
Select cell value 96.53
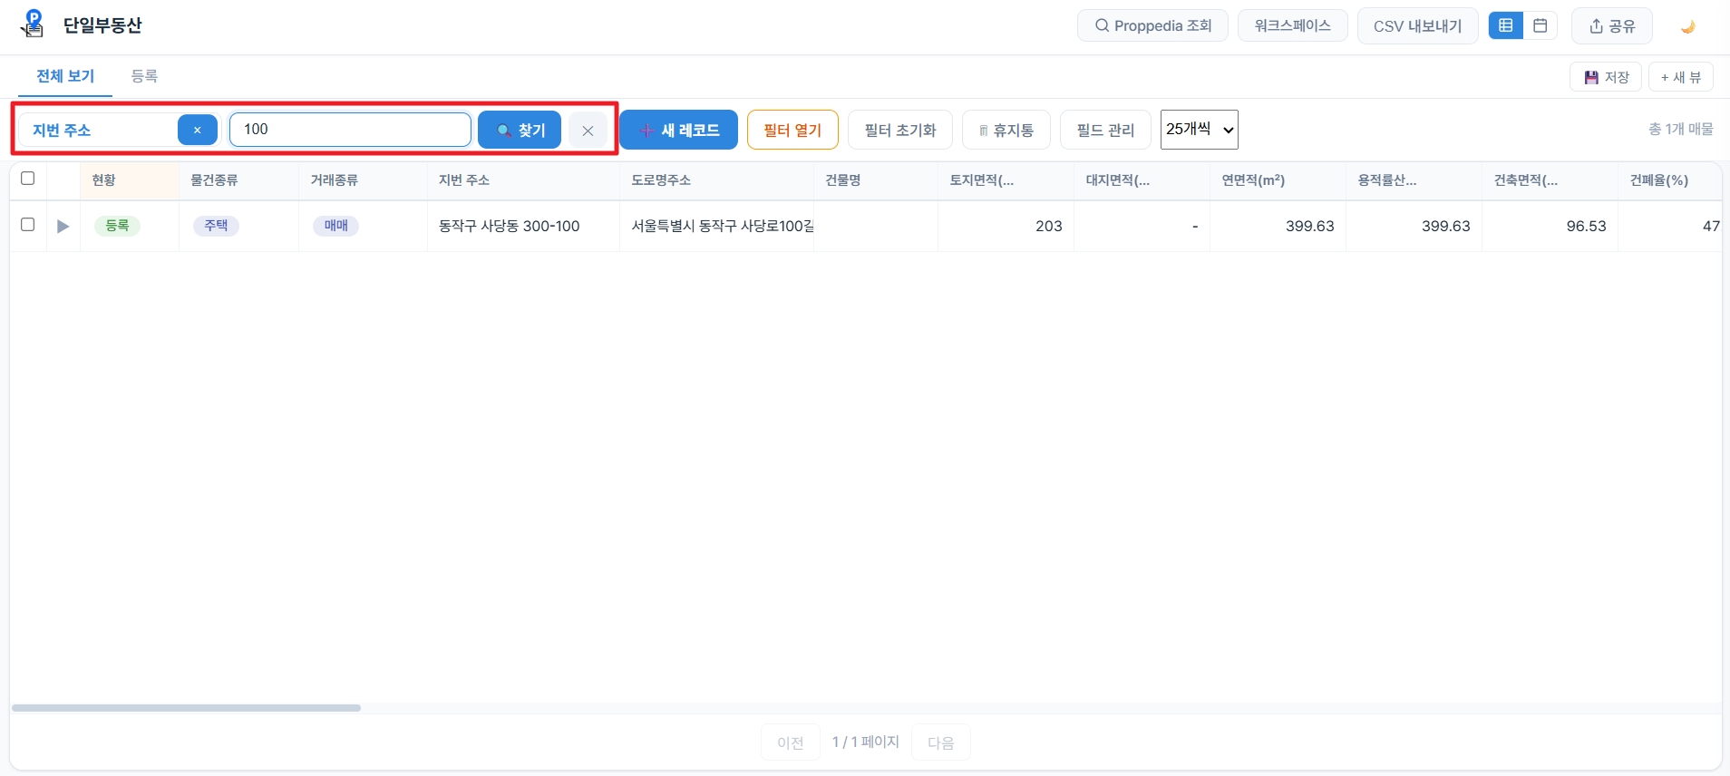click(1550, 226)
